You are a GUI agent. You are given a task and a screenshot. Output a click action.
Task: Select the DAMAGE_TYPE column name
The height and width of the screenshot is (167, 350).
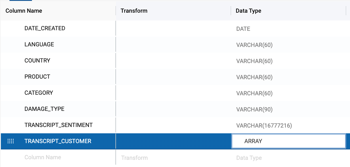(x=44, y=109)
